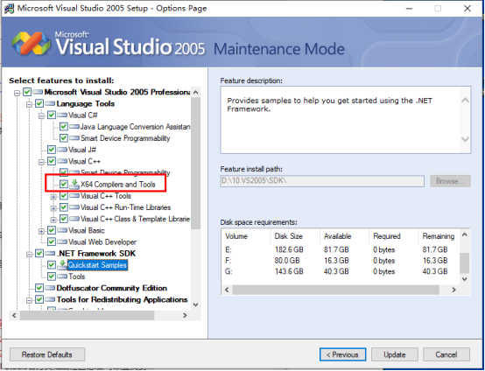Click the Update button
The width and height of the screenshot is (485, 371).
394,354
